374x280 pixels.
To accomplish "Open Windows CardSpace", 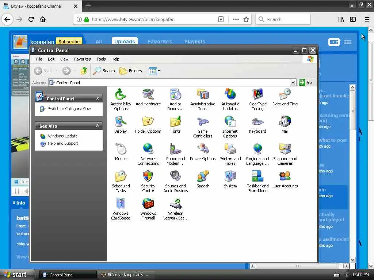I will (x=121, y=209).
